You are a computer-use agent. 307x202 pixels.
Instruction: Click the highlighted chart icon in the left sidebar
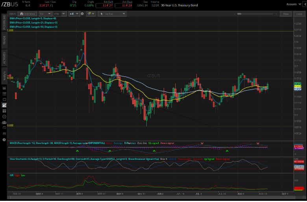4,105
